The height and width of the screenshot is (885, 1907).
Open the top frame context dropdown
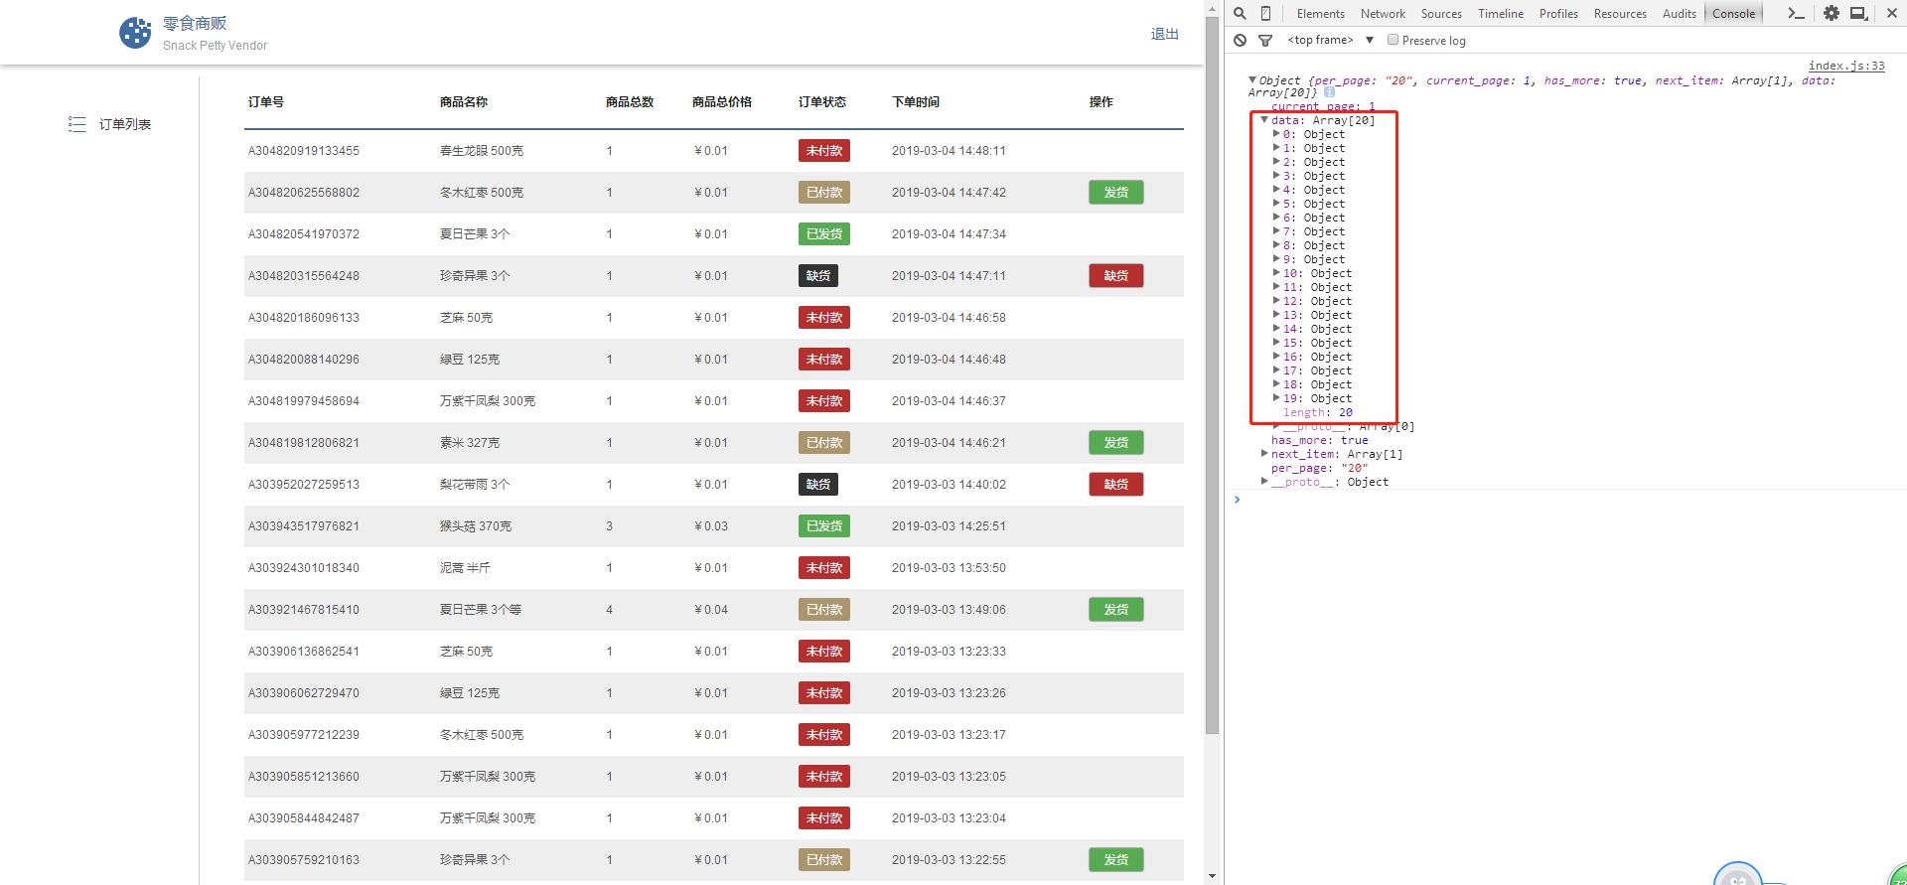click(x=1330, y=40)
